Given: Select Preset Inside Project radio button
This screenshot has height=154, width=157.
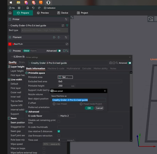Looking at the screenshot, I should point(81,104).
